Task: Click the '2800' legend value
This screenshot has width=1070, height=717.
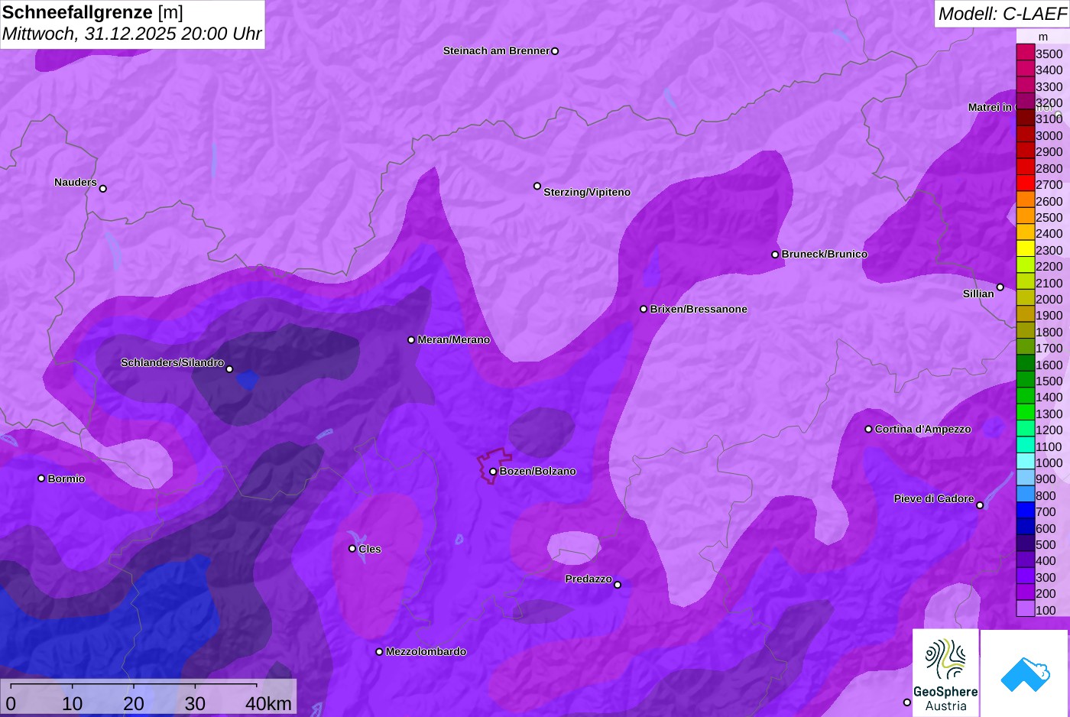Action: pos(1049,168)
